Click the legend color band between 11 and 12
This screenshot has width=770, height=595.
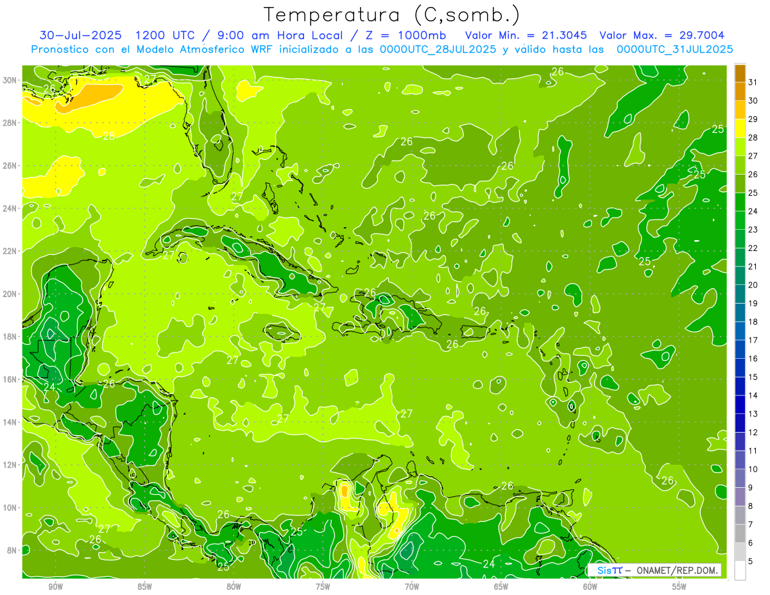[740, 442]
